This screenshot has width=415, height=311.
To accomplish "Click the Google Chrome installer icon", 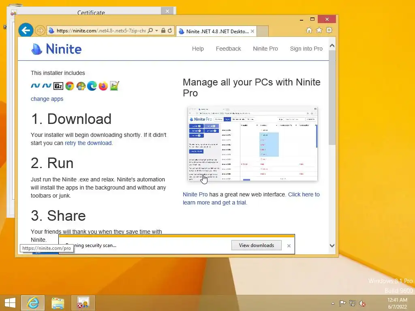I will tap(70, 86).
